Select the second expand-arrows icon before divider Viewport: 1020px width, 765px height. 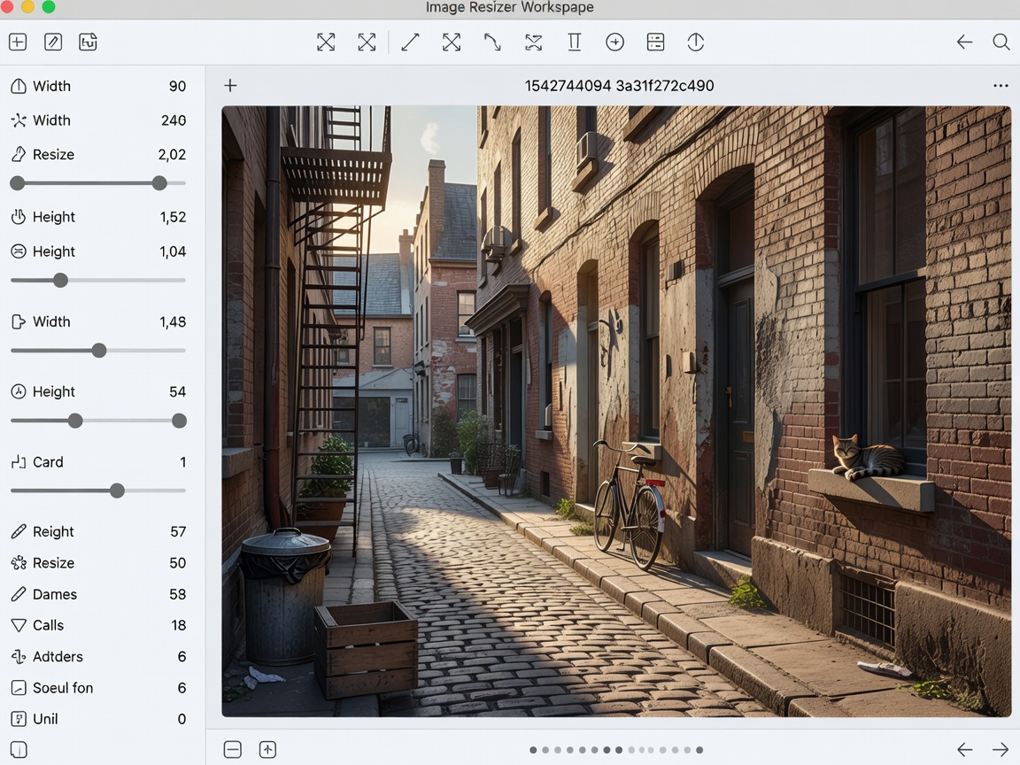(x=367, y=42)
